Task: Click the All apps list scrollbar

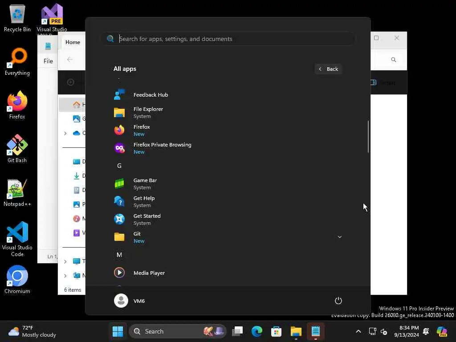Action: (368, 137)
